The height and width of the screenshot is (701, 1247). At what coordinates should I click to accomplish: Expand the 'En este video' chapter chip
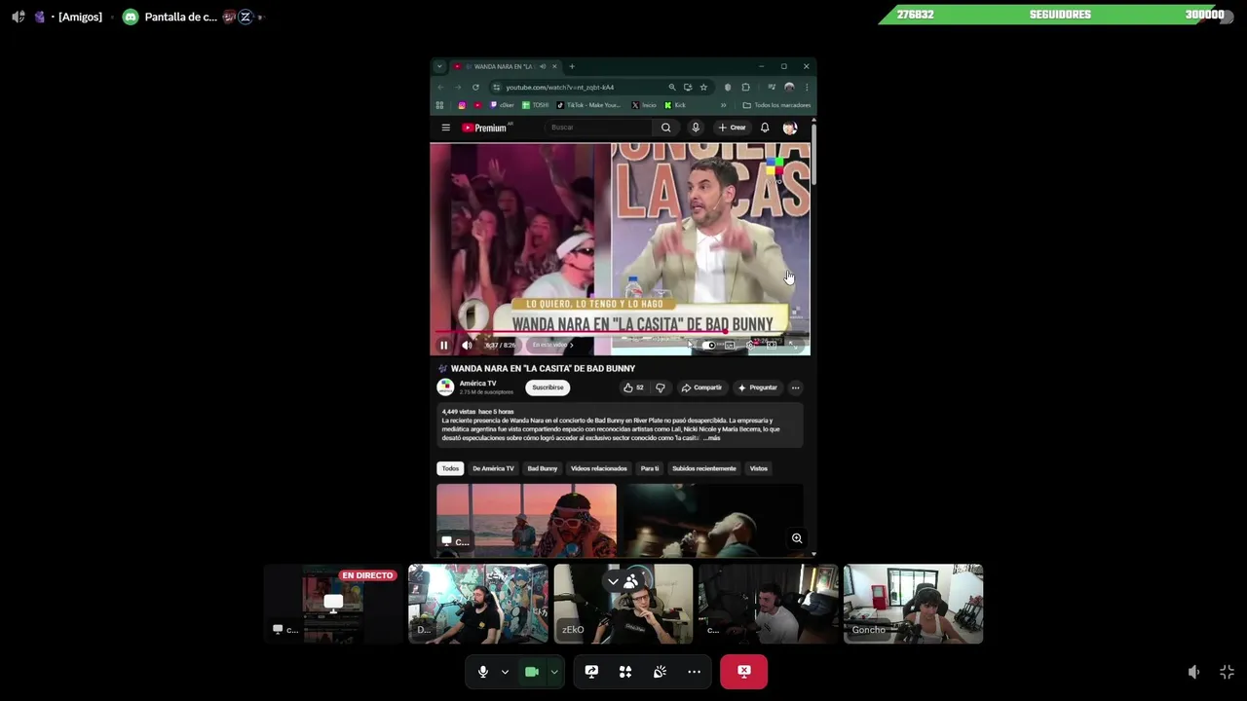tap(552, 345)
